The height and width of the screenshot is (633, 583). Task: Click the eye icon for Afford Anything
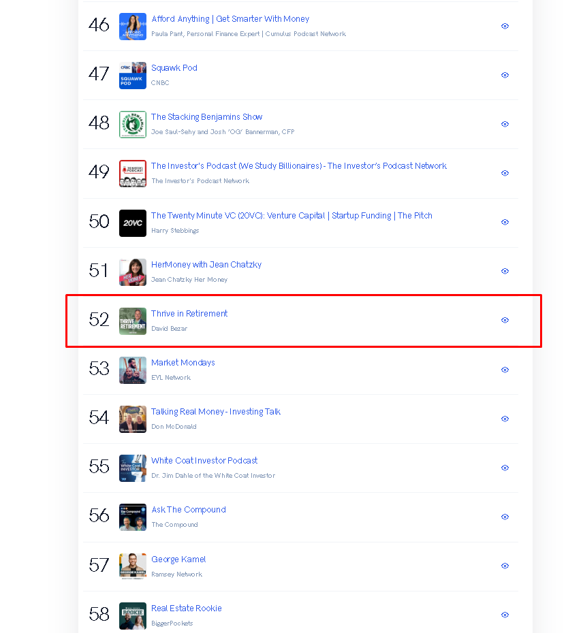point(505,27)
